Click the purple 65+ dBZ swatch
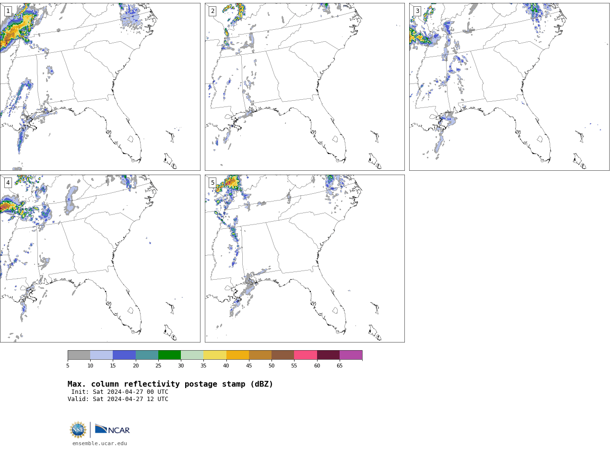 point(351,355)
